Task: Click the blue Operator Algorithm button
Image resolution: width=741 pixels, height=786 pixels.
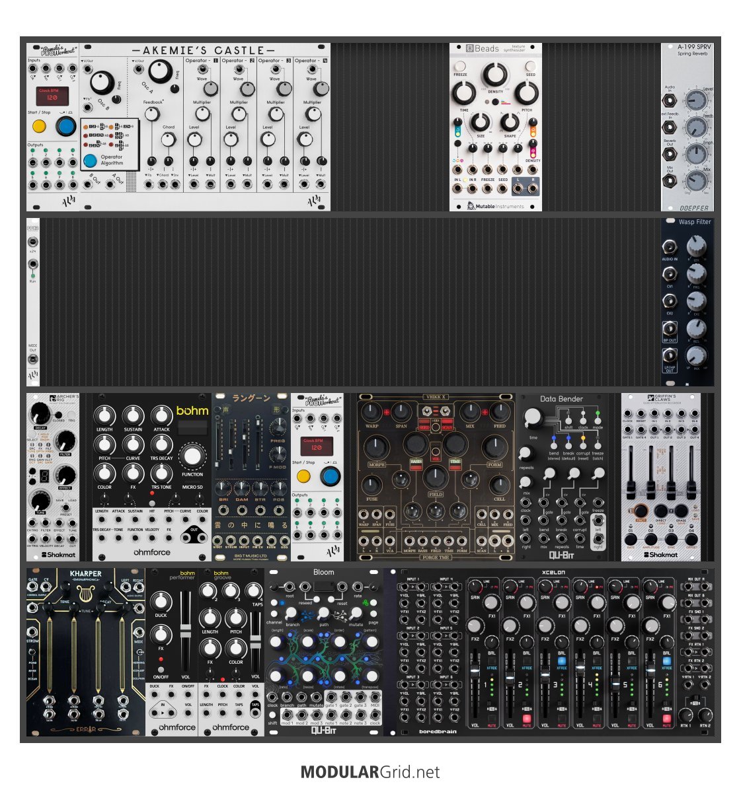Action: (x=91, y=161)
